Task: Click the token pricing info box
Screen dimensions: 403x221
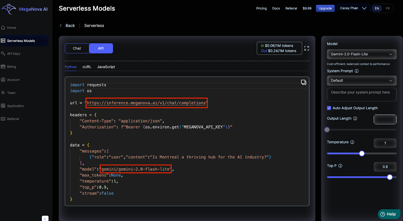Action: click(x=279, y=48)
